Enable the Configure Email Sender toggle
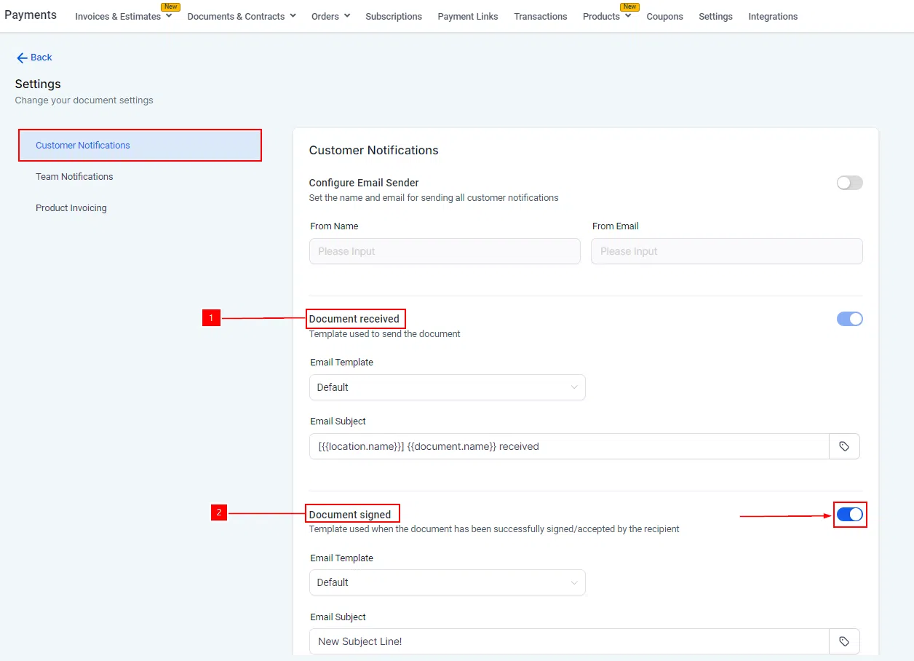The height and width of the screenshot is (661, 914). pos(849,183)
